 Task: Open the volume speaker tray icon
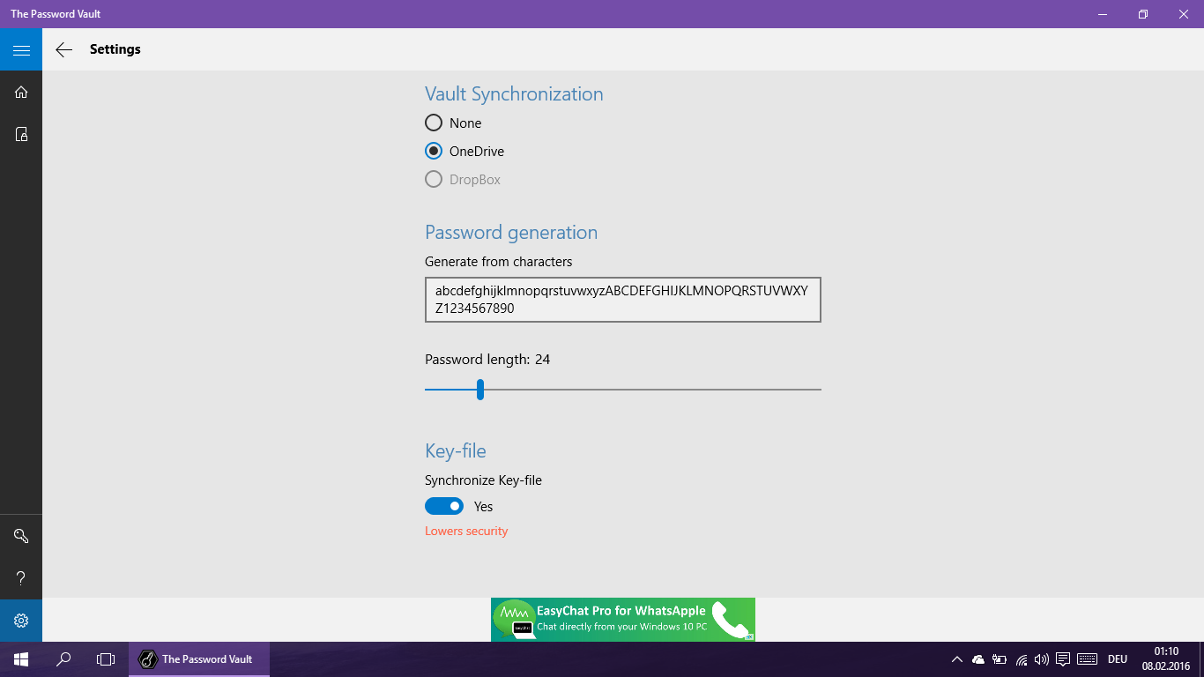1042,659
